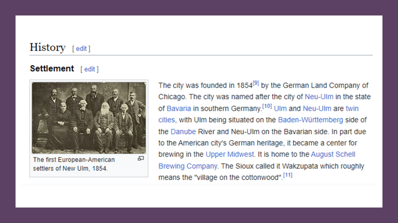Open citation 11 after 'village on the cottonwood'
The width and height of the screenshot is (398, 223).
point(288,175)
